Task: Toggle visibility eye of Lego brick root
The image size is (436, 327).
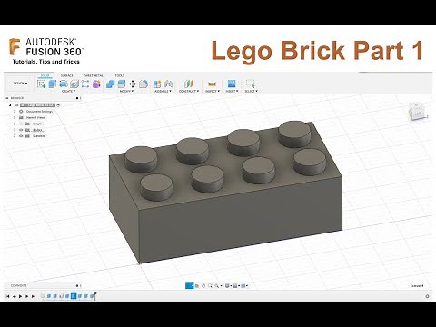Action: 16,105
